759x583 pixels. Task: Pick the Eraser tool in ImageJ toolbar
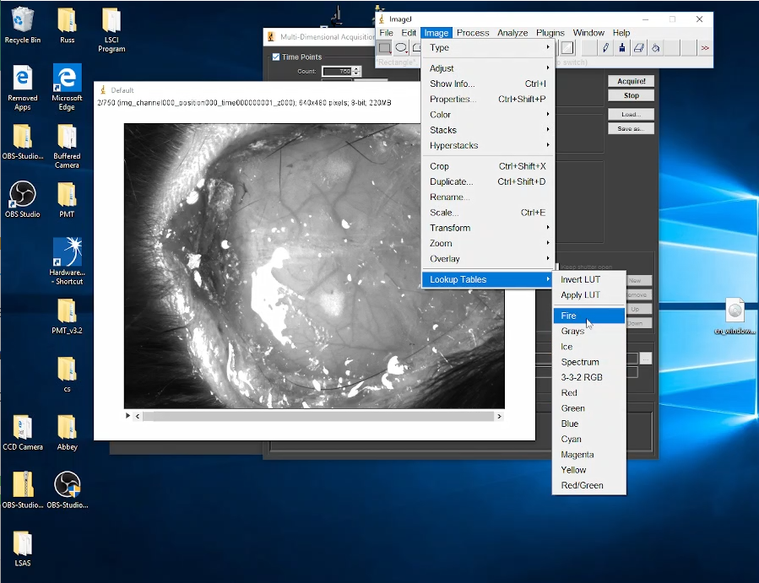point(639,48)
